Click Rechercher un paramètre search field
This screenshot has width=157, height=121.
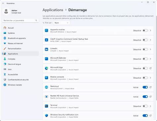21,20
